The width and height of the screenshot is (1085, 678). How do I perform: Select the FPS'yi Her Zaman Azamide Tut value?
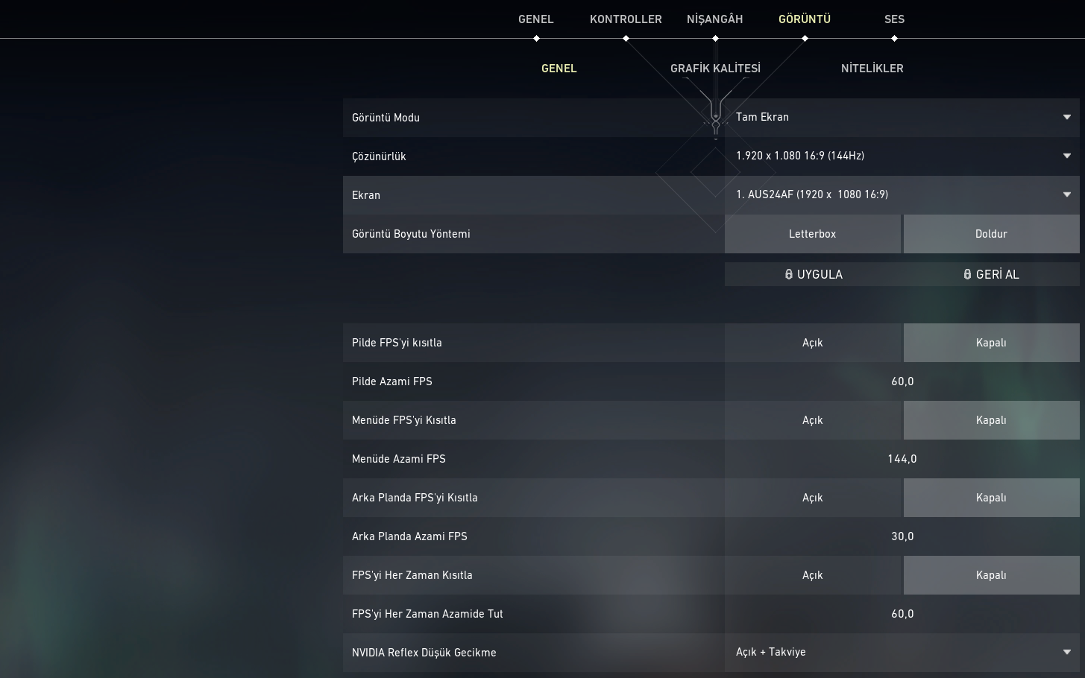tap(902, 614)
